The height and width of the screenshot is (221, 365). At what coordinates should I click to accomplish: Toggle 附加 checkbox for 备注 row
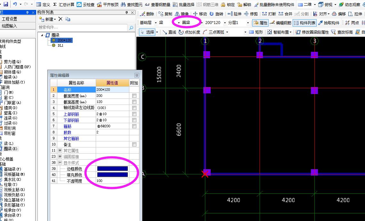(x=134, y=144)
